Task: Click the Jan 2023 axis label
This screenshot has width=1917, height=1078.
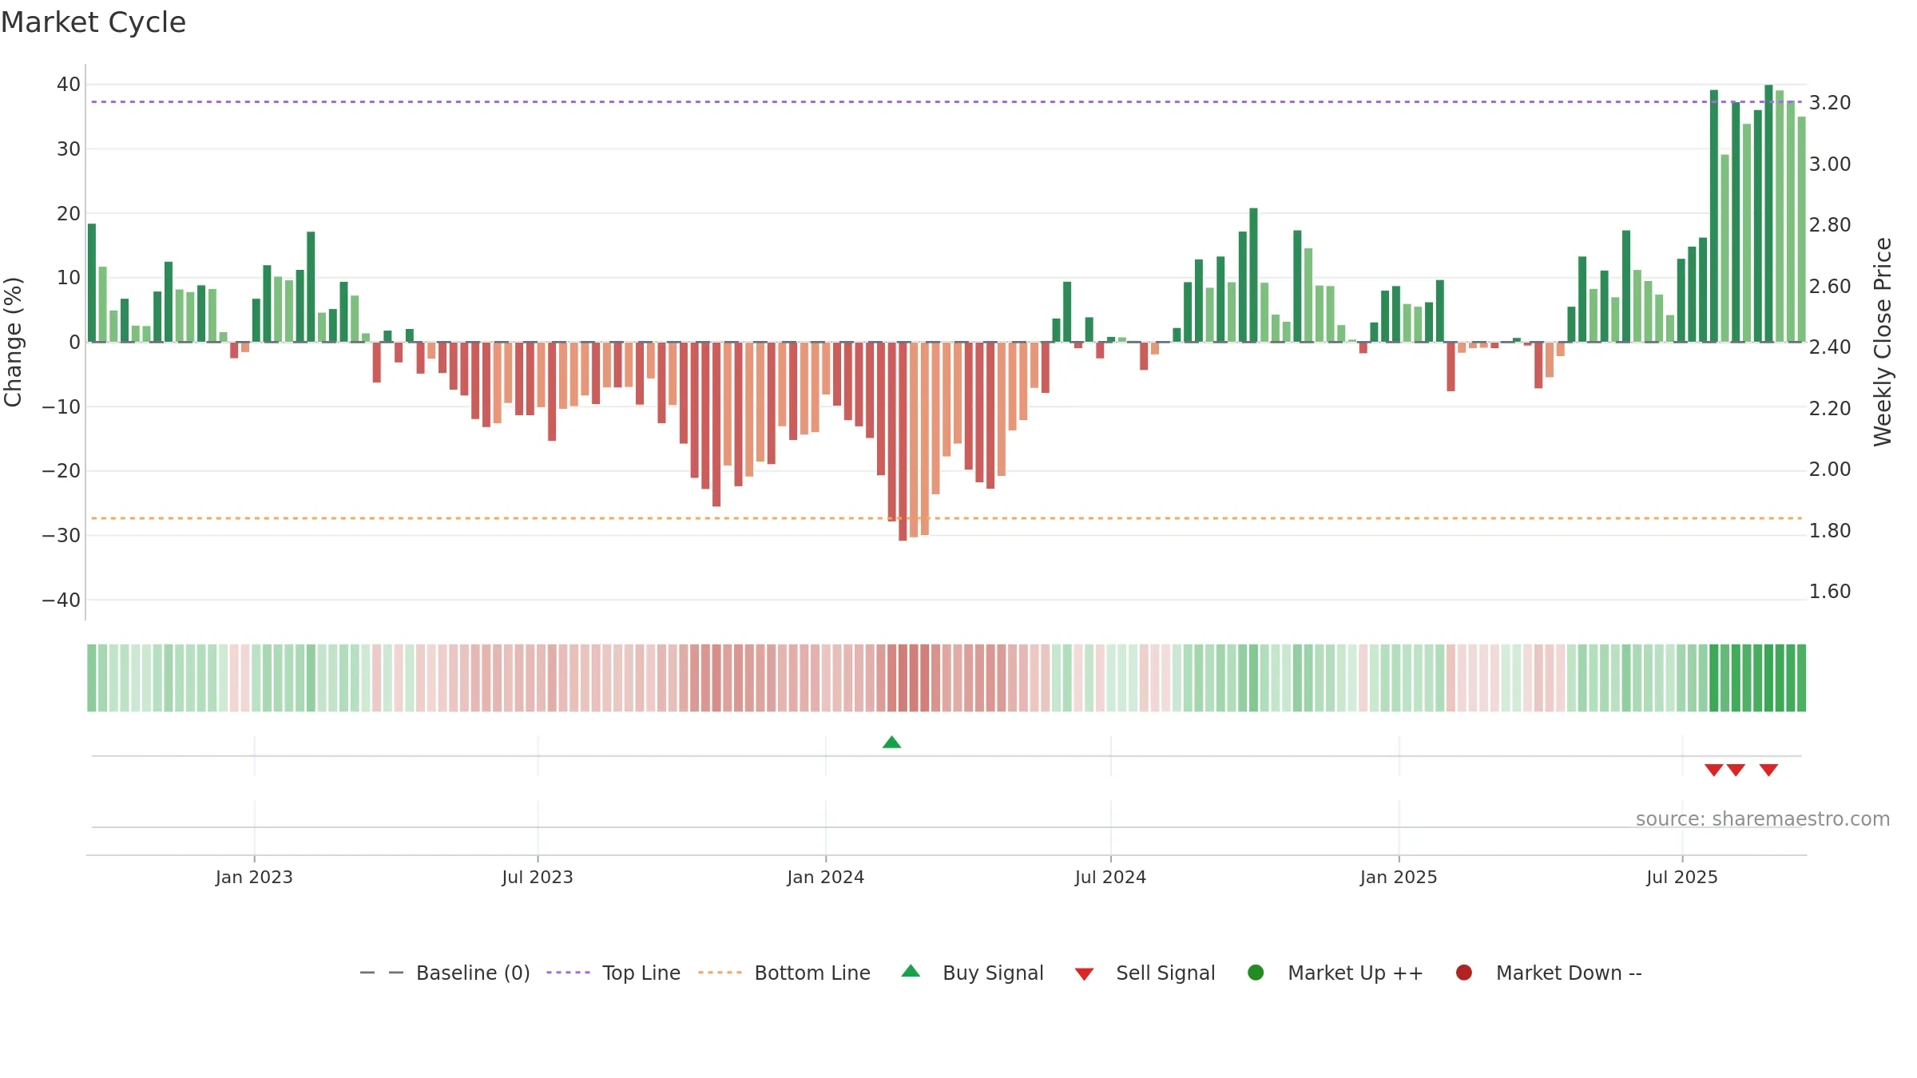Action: 254,878
